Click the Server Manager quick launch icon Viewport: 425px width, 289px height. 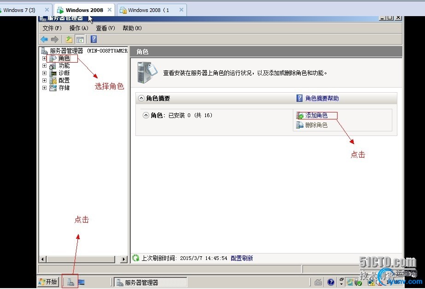70,282
